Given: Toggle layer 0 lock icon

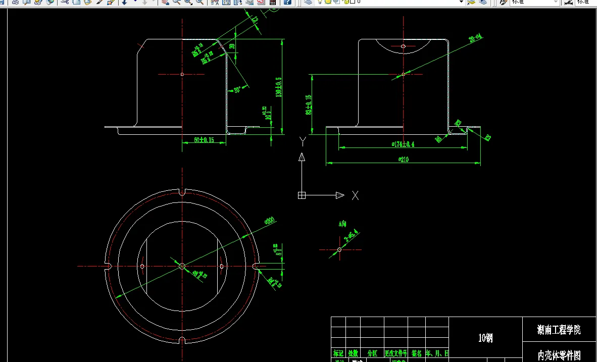Looking at the screenshot, I should pos(346,2).
